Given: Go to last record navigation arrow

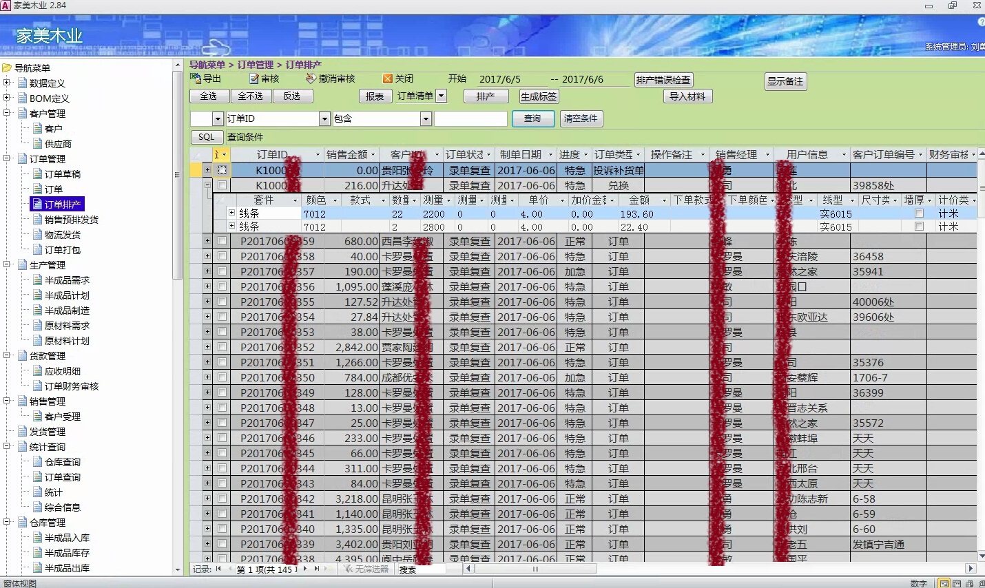Looking at the screenshot, I should (316, 569).
